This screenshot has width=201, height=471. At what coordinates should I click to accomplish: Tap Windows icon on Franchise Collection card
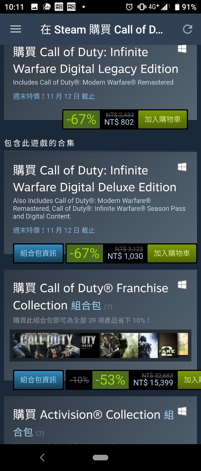coord(182,285)
